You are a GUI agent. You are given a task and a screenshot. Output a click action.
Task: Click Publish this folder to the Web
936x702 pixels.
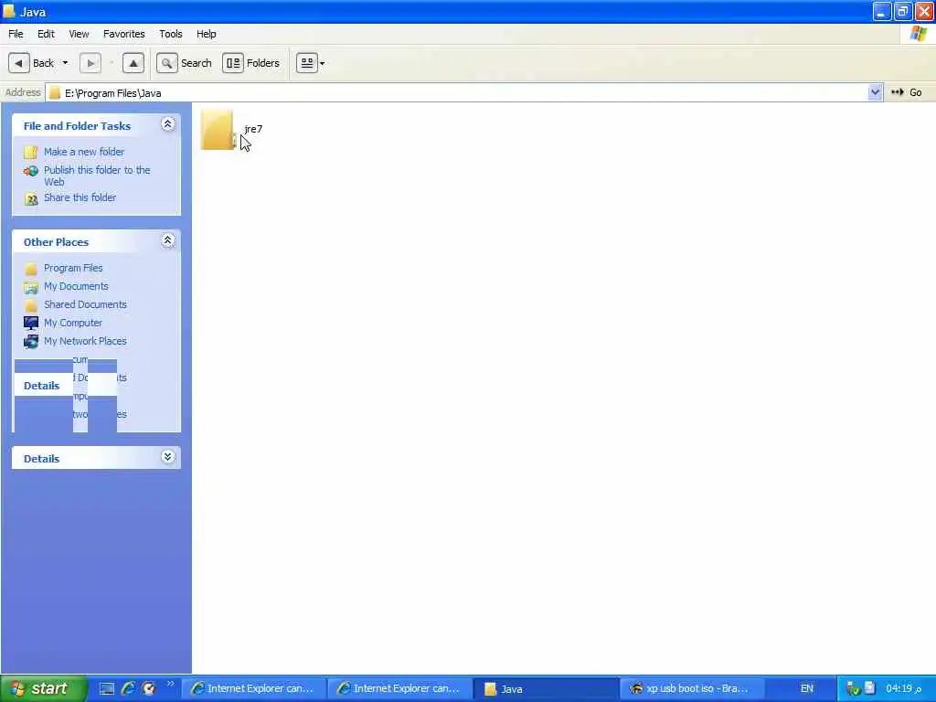[97, 176]
